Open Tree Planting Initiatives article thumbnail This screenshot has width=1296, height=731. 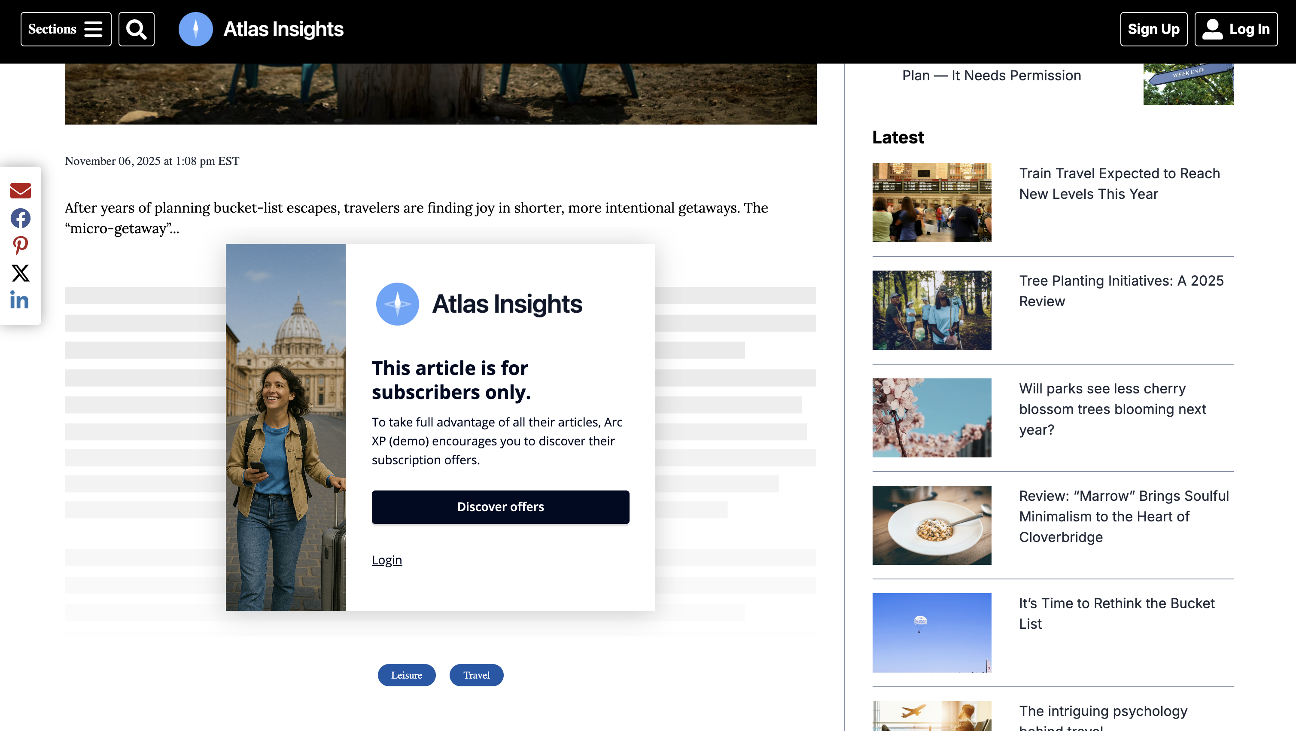coord(932,310)
